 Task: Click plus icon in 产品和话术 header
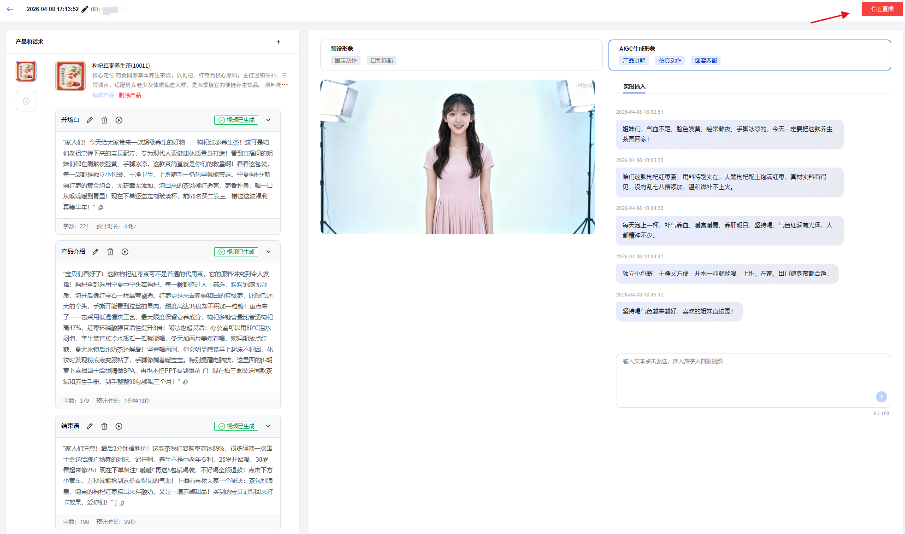click(x=278, y=42)
